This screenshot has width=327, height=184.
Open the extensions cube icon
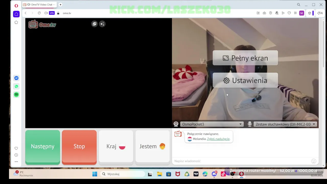click(310, 13)
